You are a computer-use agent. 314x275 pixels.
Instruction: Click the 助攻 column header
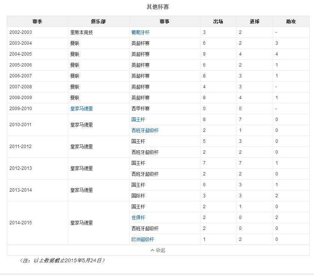[291, 21]
